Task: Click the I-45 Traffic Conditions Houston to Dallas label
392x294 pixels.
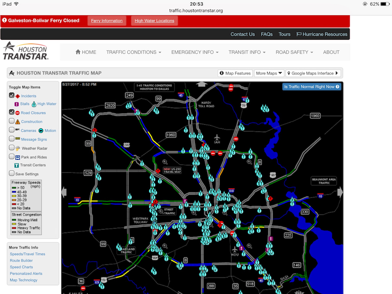Action: coord(154,87)
